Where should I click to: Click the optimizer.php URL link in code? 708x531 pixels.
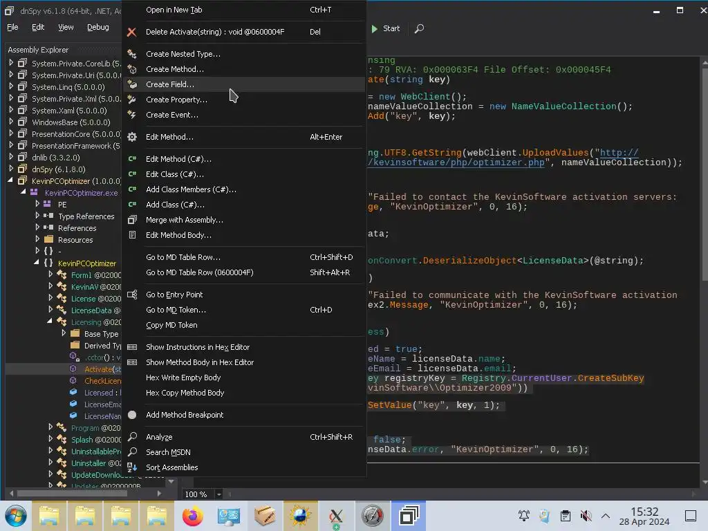pos(456,162)
